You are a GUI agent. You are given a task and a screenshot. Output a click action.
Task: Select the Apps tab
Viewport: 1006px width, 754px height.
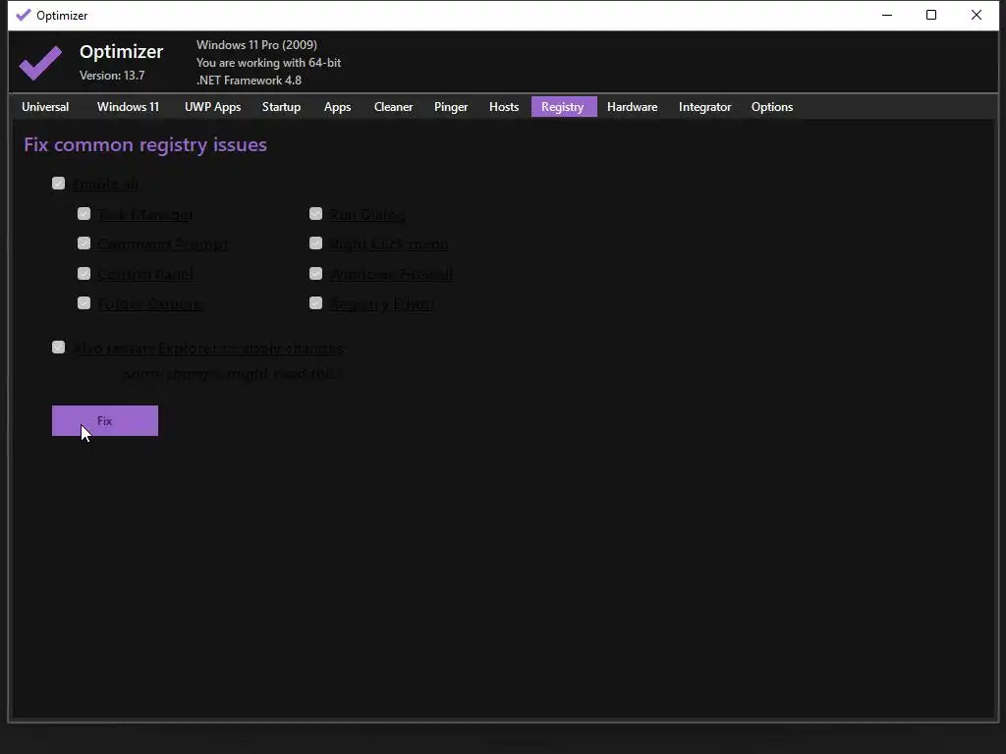click(337, 107)
